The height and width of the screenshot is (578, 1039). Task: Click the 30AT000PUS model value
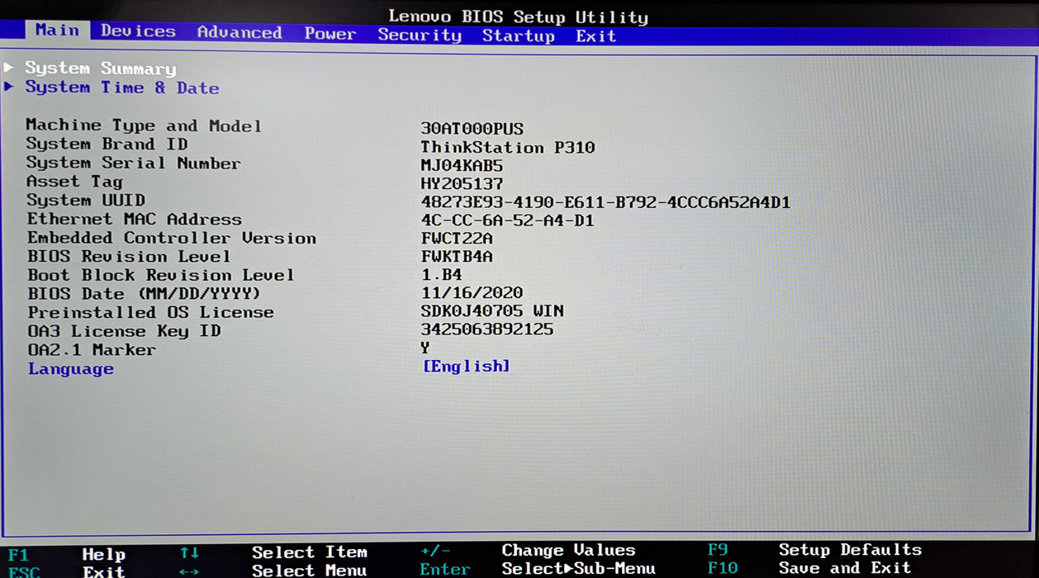tap(472, 129)
